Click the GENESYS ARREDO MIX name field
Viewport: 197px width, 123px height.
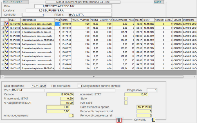[78, 6]
